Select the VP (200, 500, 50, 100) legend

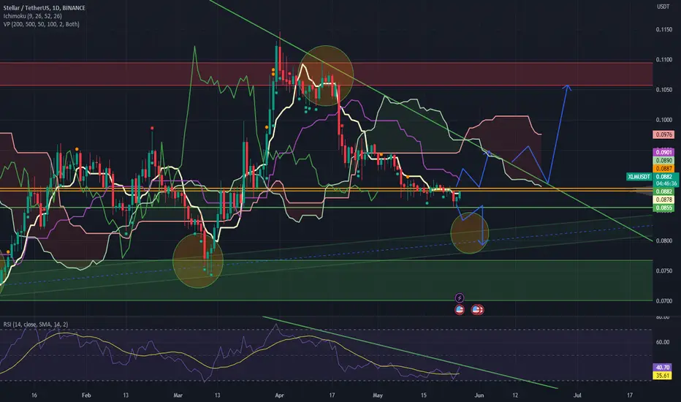tap(41, 24)
